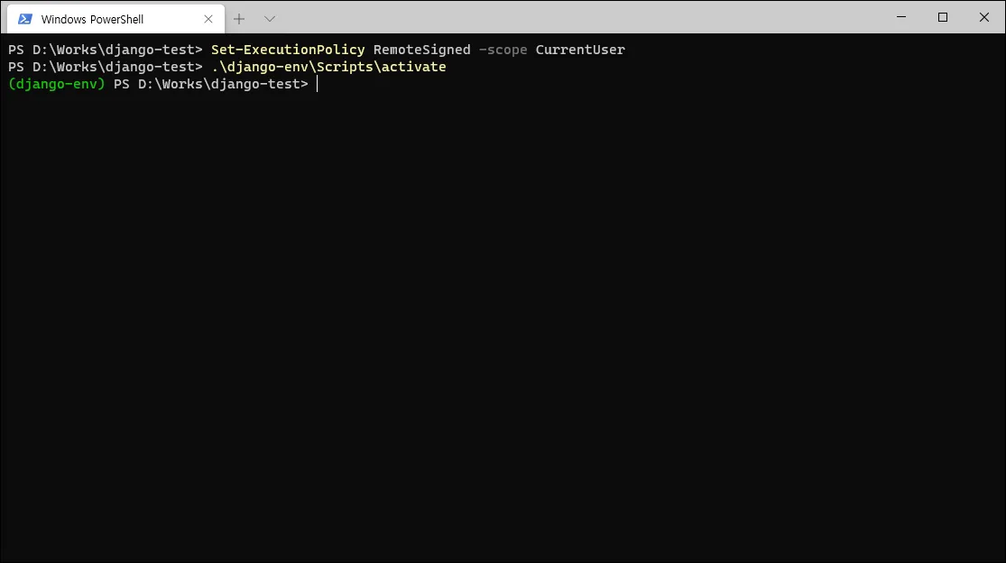Minimize the terminal window
The height and width of the screenshot is (563, 1006).
pos(901,17)
